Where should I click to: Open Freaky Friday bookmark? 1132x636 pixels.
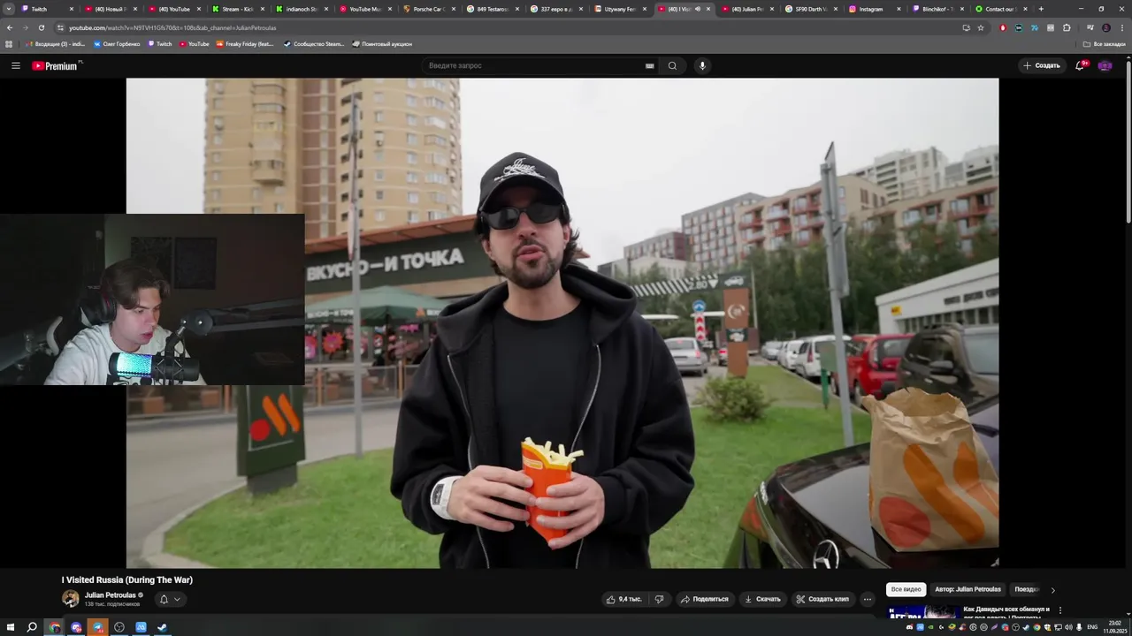(x=245, y=43)
